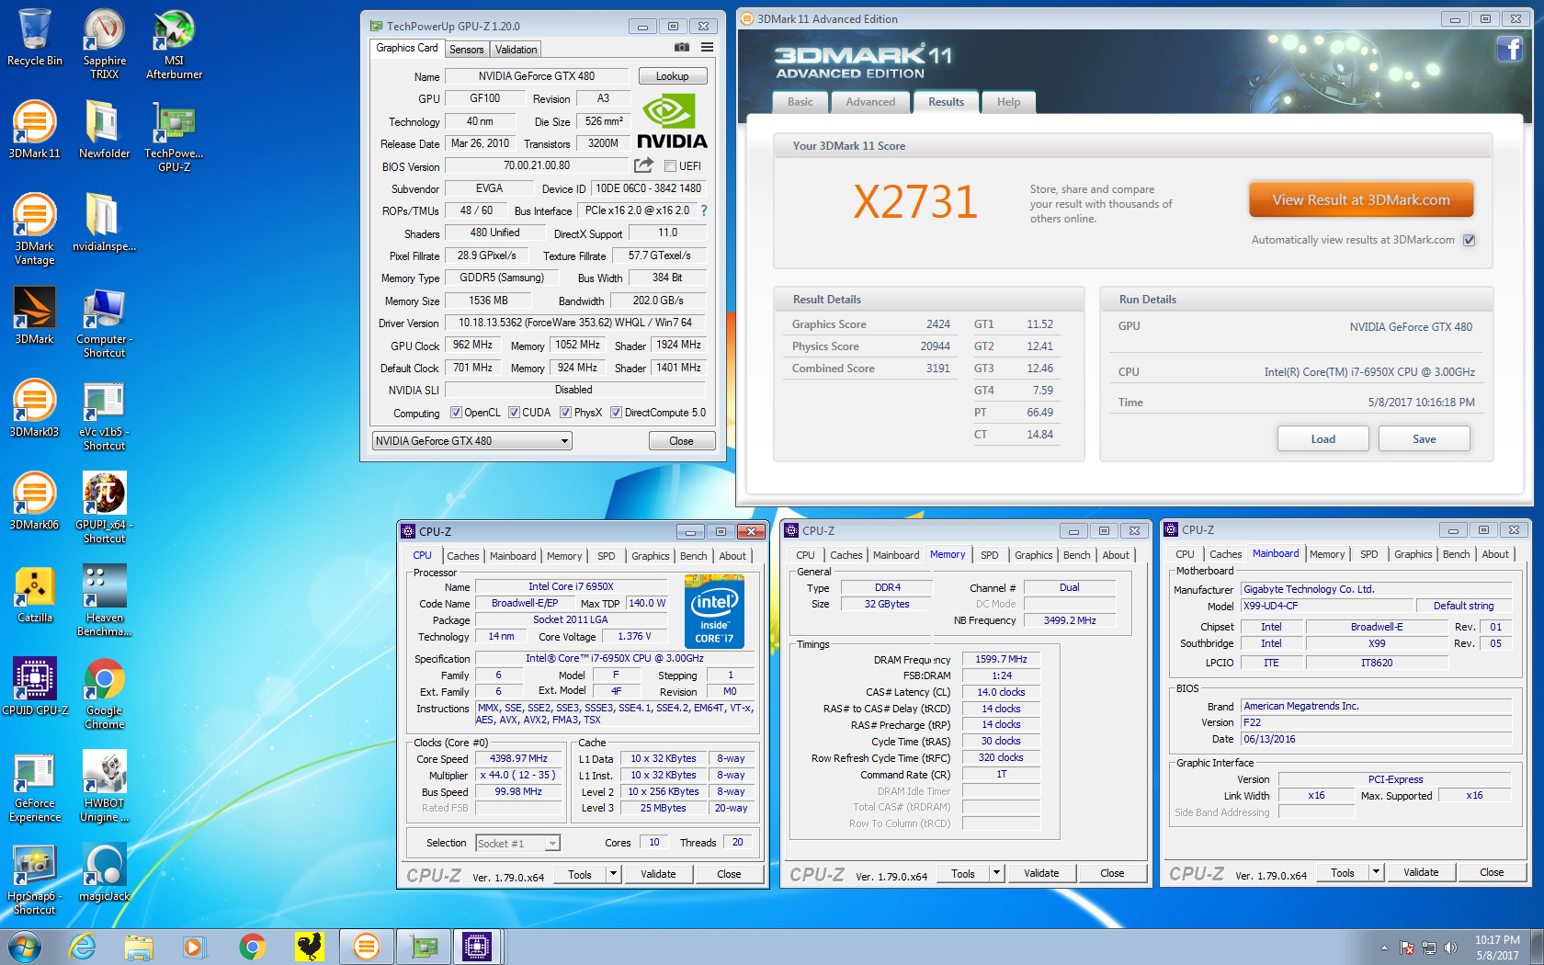1544x965 pixels.
Task: Expand Tools dropdown arrow in CPU-Z Memory window
Action: tap(997, 873)
